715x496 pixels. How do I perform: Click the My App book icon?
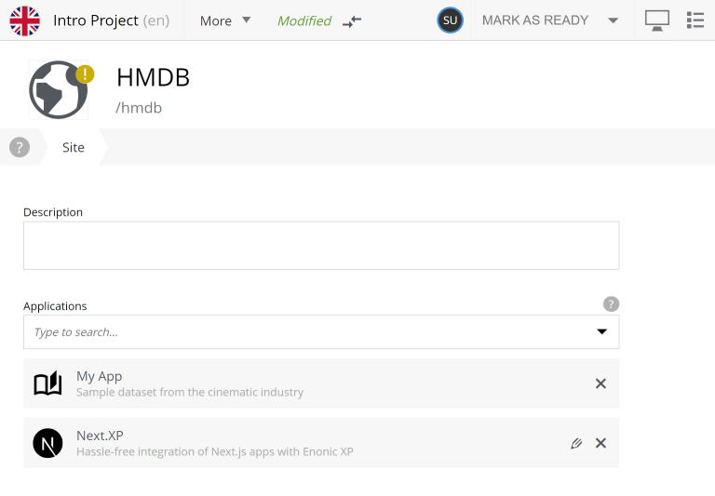coord(47,383)
